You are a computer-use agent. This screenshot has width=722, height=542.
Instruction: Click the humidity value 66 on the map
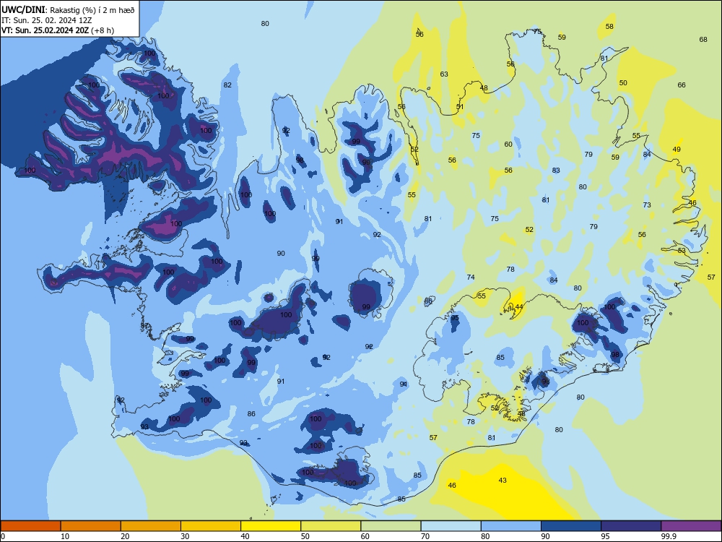tap(682, 85)
